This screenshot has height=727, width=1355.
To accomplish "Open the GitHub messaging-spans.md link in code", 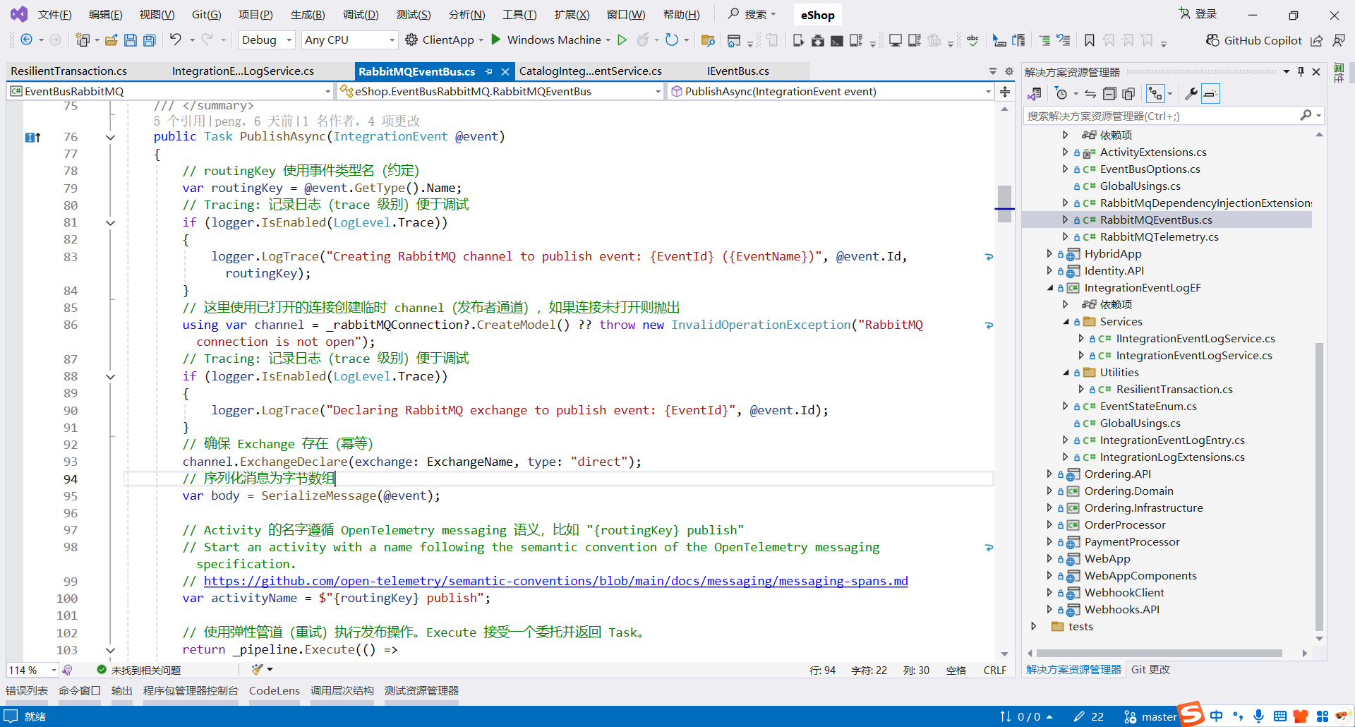I will pos(555,581).
